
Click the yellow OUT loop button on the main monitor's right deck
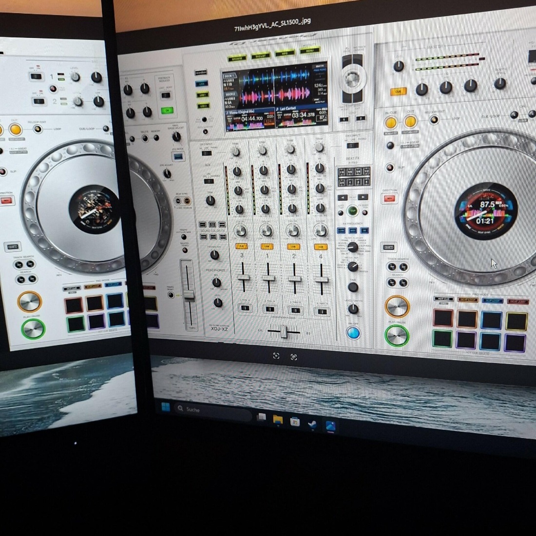point(410,121)
